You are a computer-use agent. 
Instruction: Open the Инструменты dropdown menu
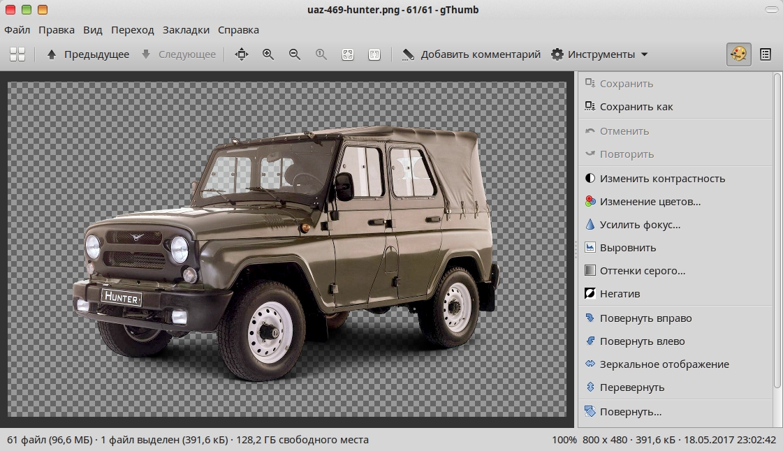[600, 54]
